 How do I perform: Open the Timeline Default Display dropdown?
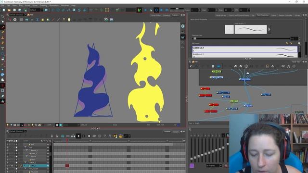(18, 131)
